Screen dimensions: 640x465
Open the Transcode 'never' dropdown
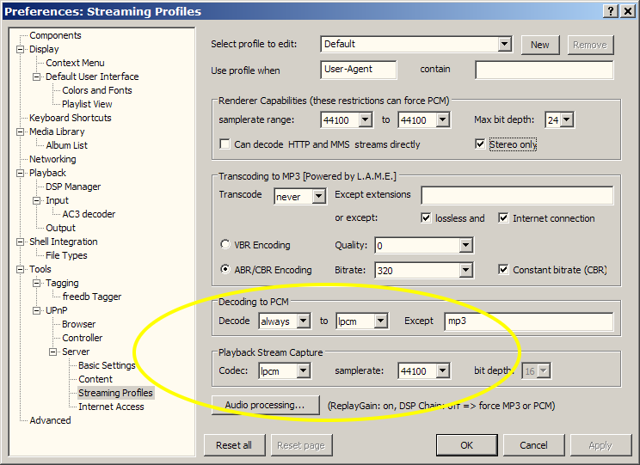318,196
